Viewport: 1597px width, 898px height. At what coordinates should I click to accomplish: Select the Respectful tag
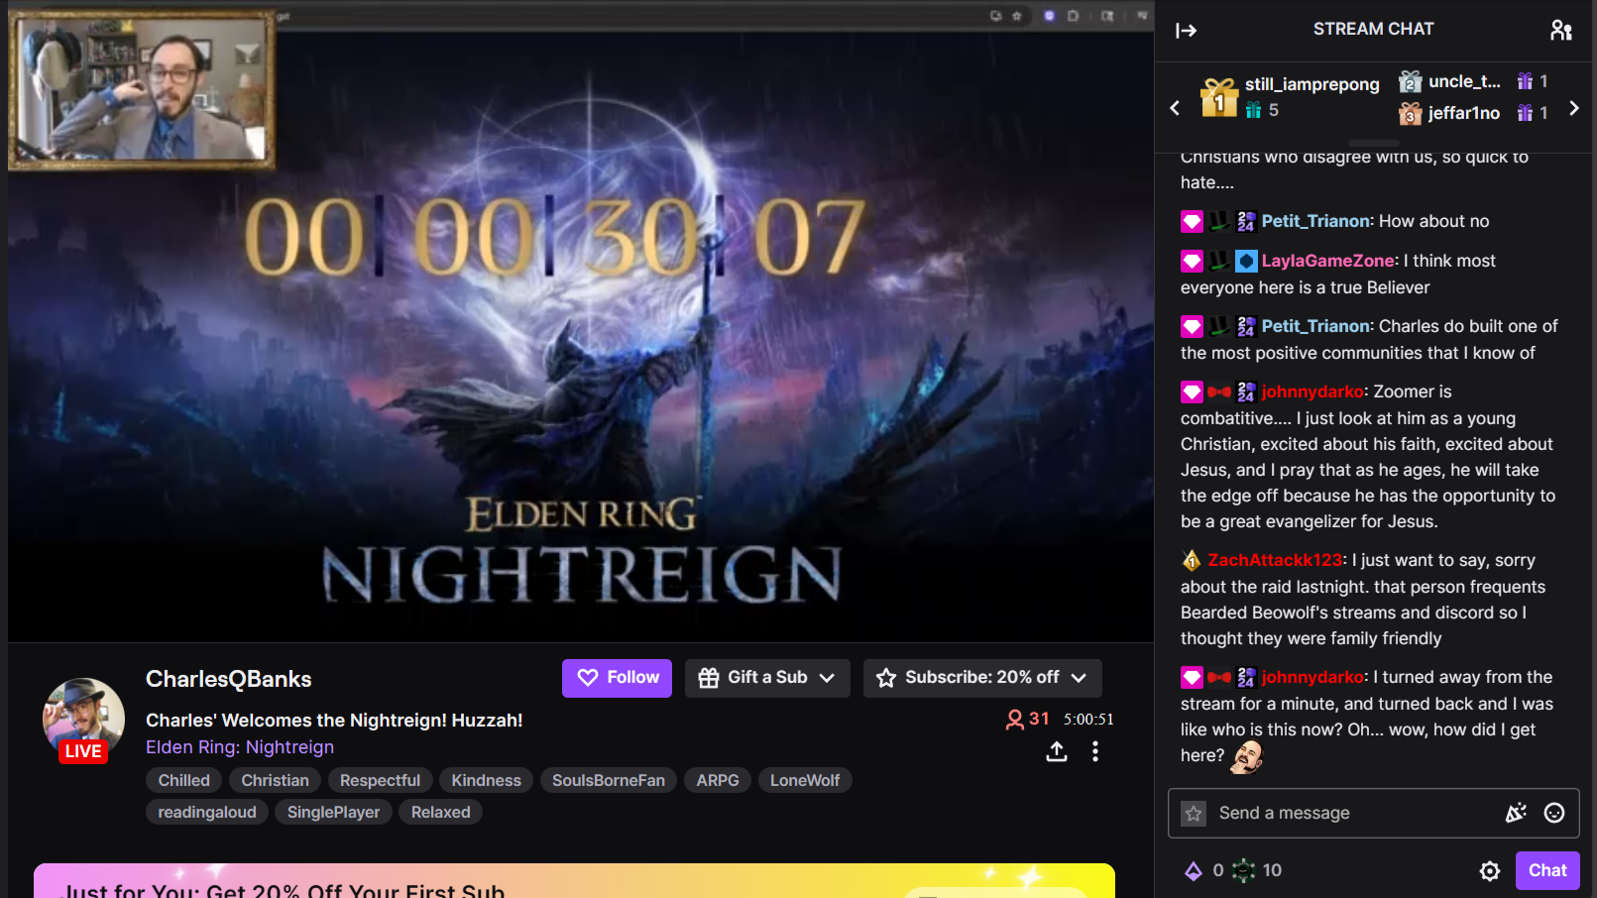click(x=380, y=781)
